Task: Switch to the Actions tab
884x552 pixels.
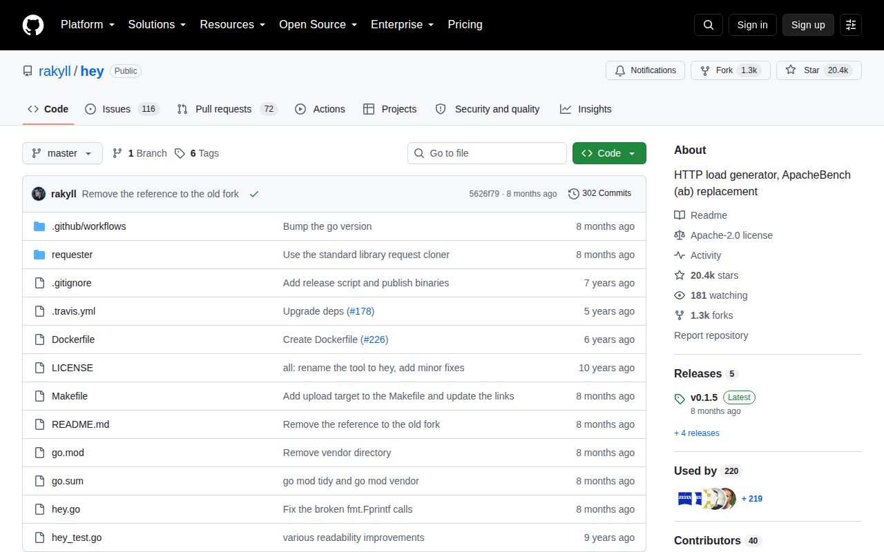Action: tap(320, 109)
